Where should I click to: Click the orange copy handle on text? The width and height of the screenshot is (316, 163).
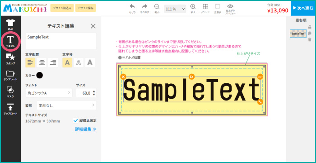click(260, 77)
